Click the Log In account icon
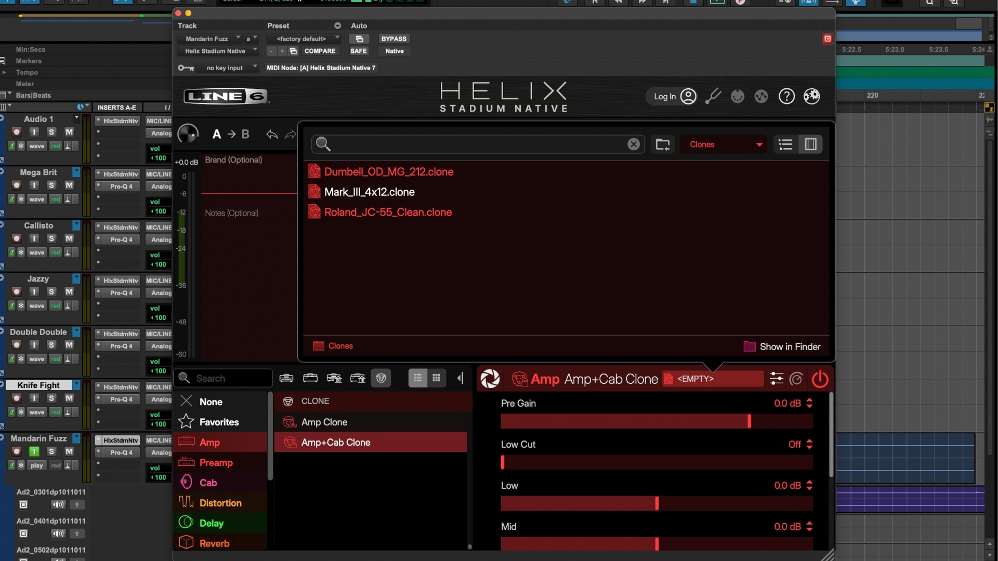The image size is (998, 561). pos(688,97)
